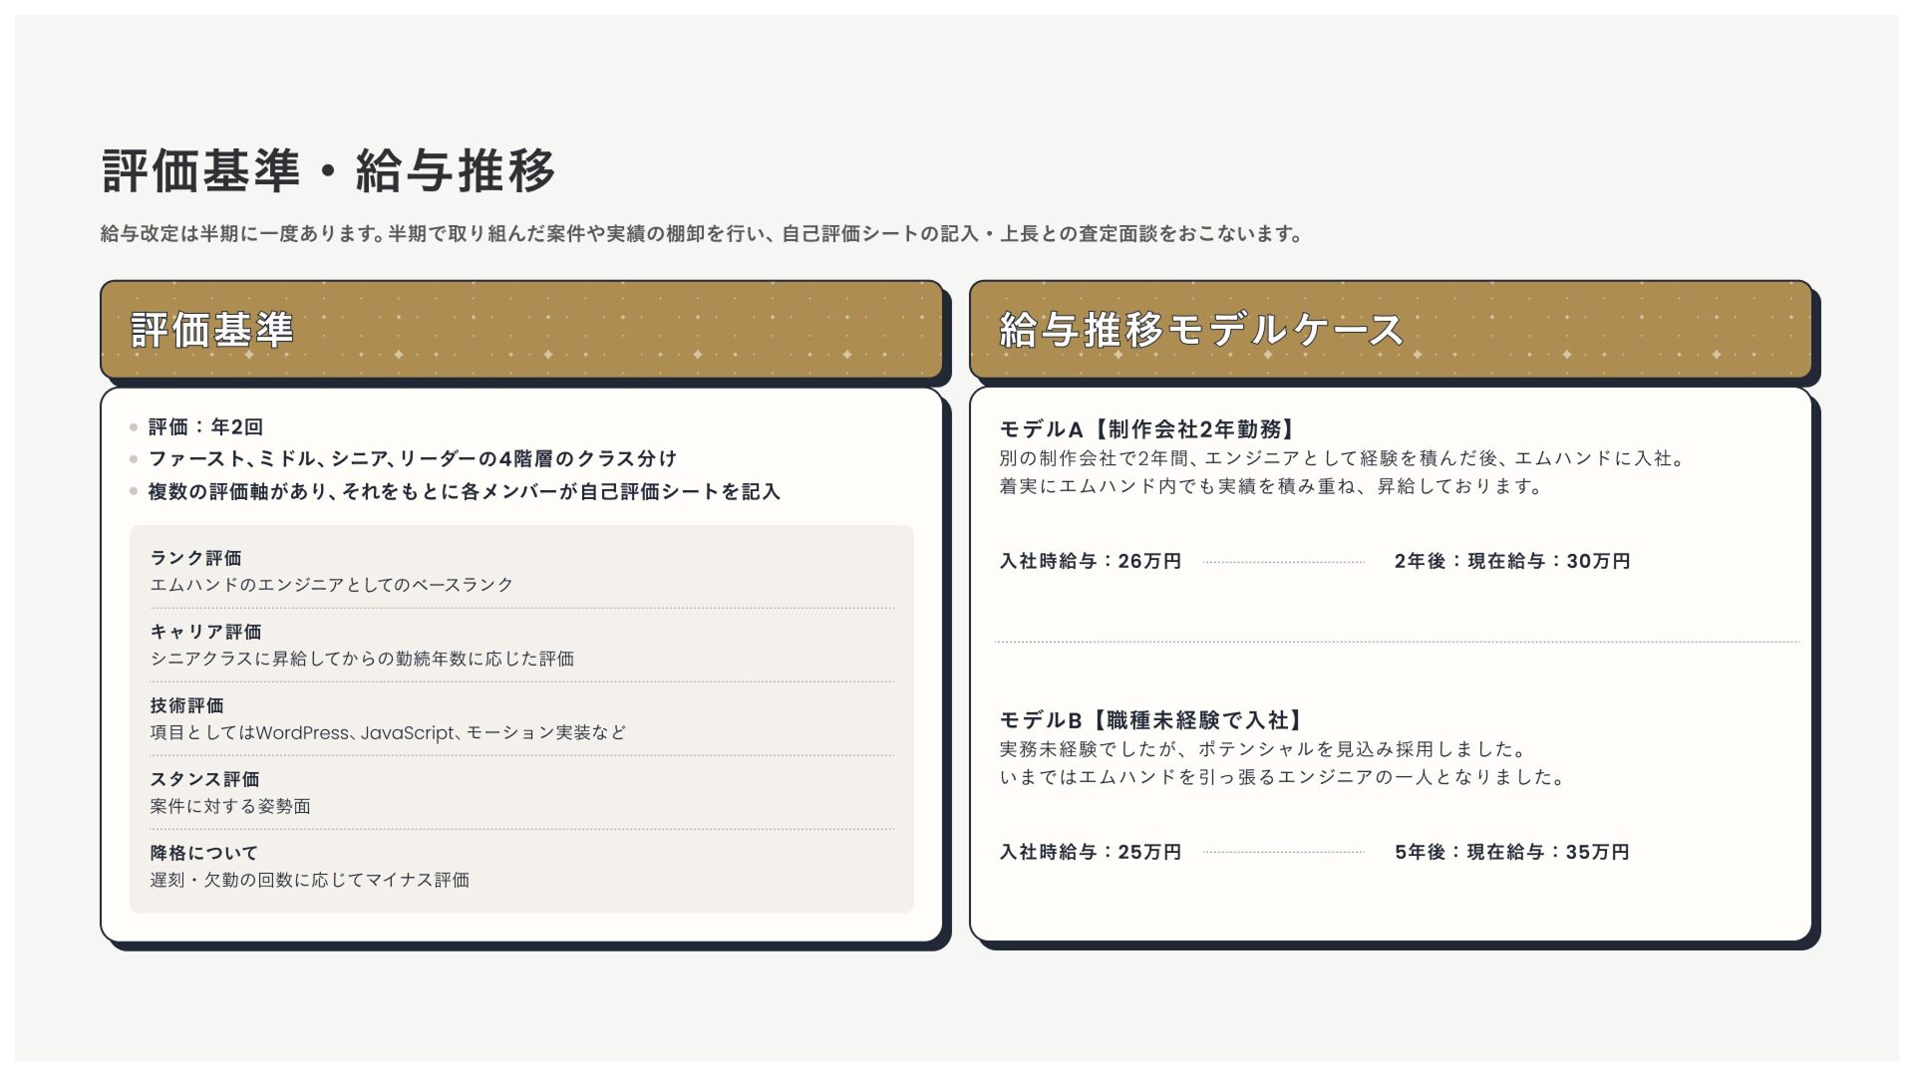
Task: Click 5年後:現在給与:35万円 text
Action: 1512,853
